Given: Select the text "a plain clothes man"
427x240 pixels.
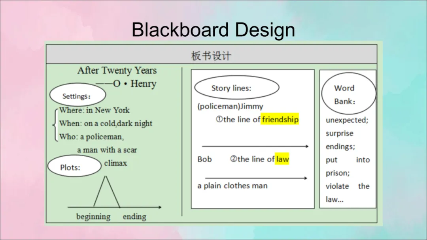Looking at the screenshot, I should (232, 186).
